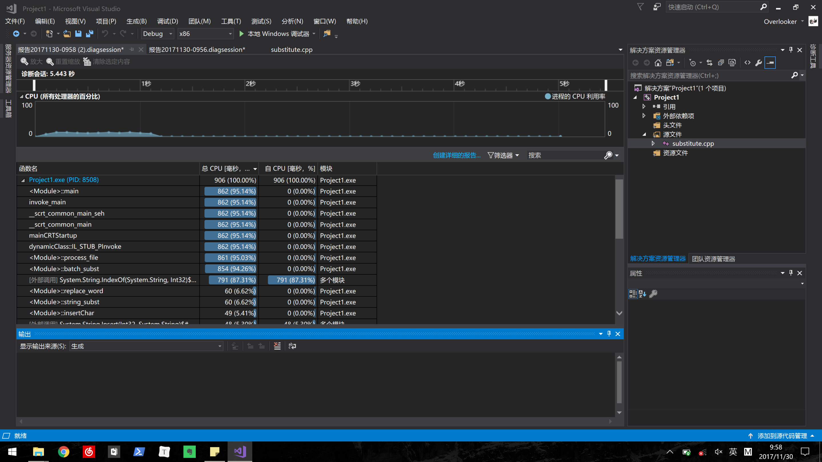Open the 调试(D) menu
The width and height of the screenshot is (822, 462).
point(168,21)
